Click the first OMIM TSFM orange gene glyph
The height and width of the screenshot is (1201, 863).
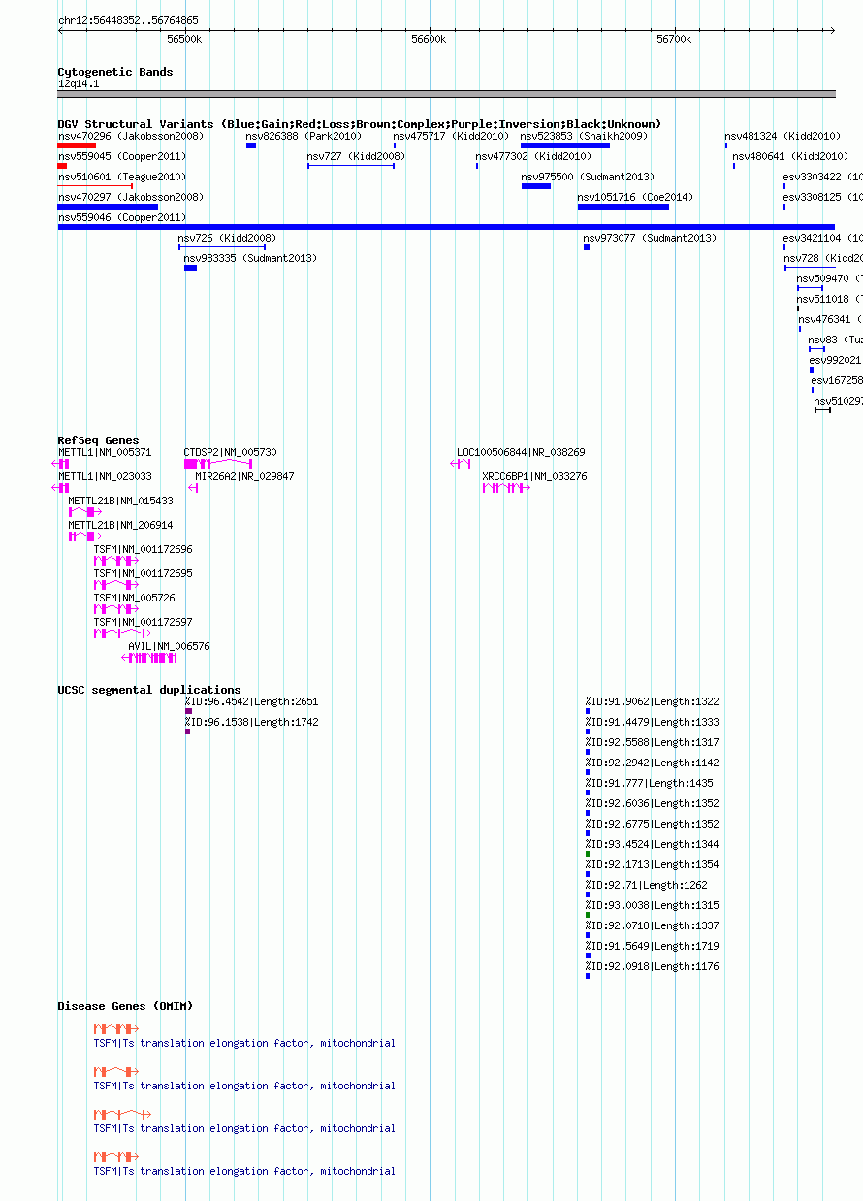click(115, 1029)
